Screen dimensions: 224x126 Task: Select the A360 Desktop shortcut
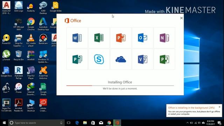(x=43, y=8)
